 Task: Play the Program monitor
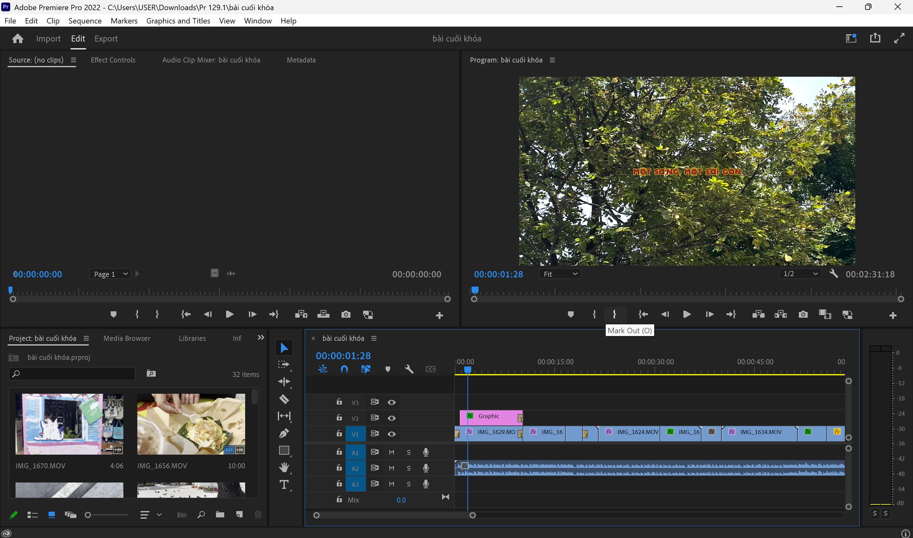coord(686,314)
